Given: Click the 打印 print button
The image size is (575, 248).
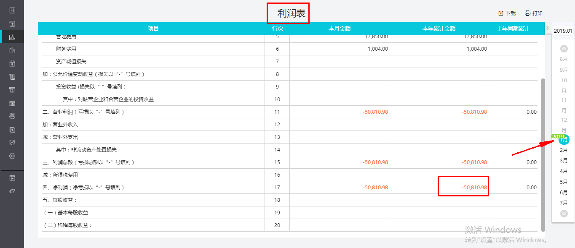Looking at the screenshot, I should 534,13.
